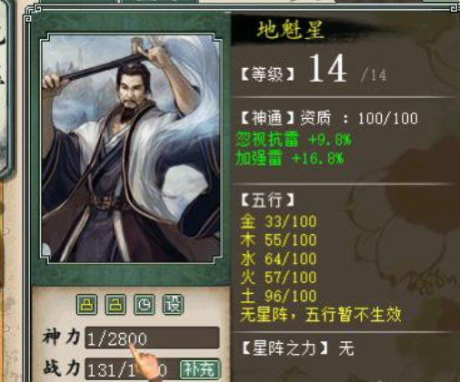The image size is (460, 382).
Task: Select the 神力 1/2800 bar
Action: 152,338
